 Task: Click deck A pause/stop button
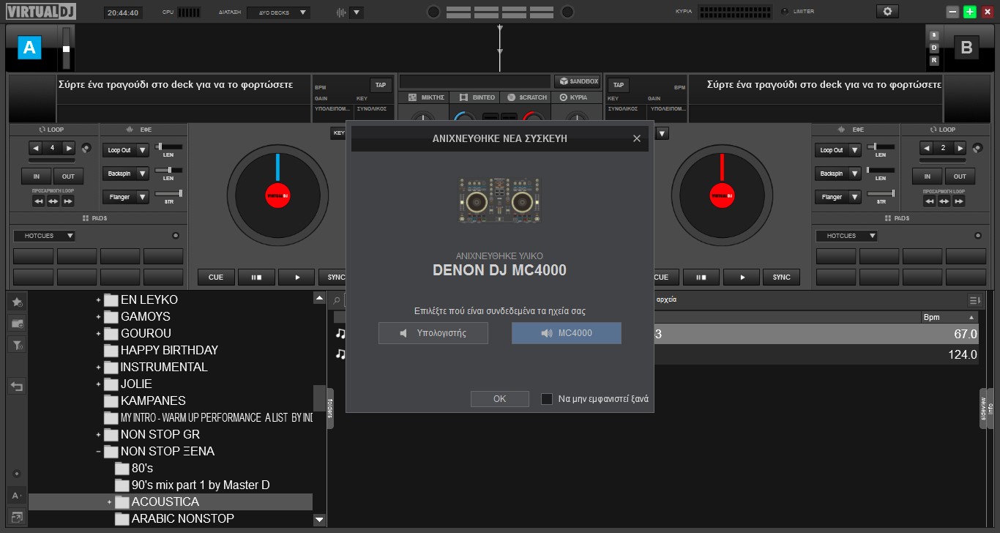257,277
